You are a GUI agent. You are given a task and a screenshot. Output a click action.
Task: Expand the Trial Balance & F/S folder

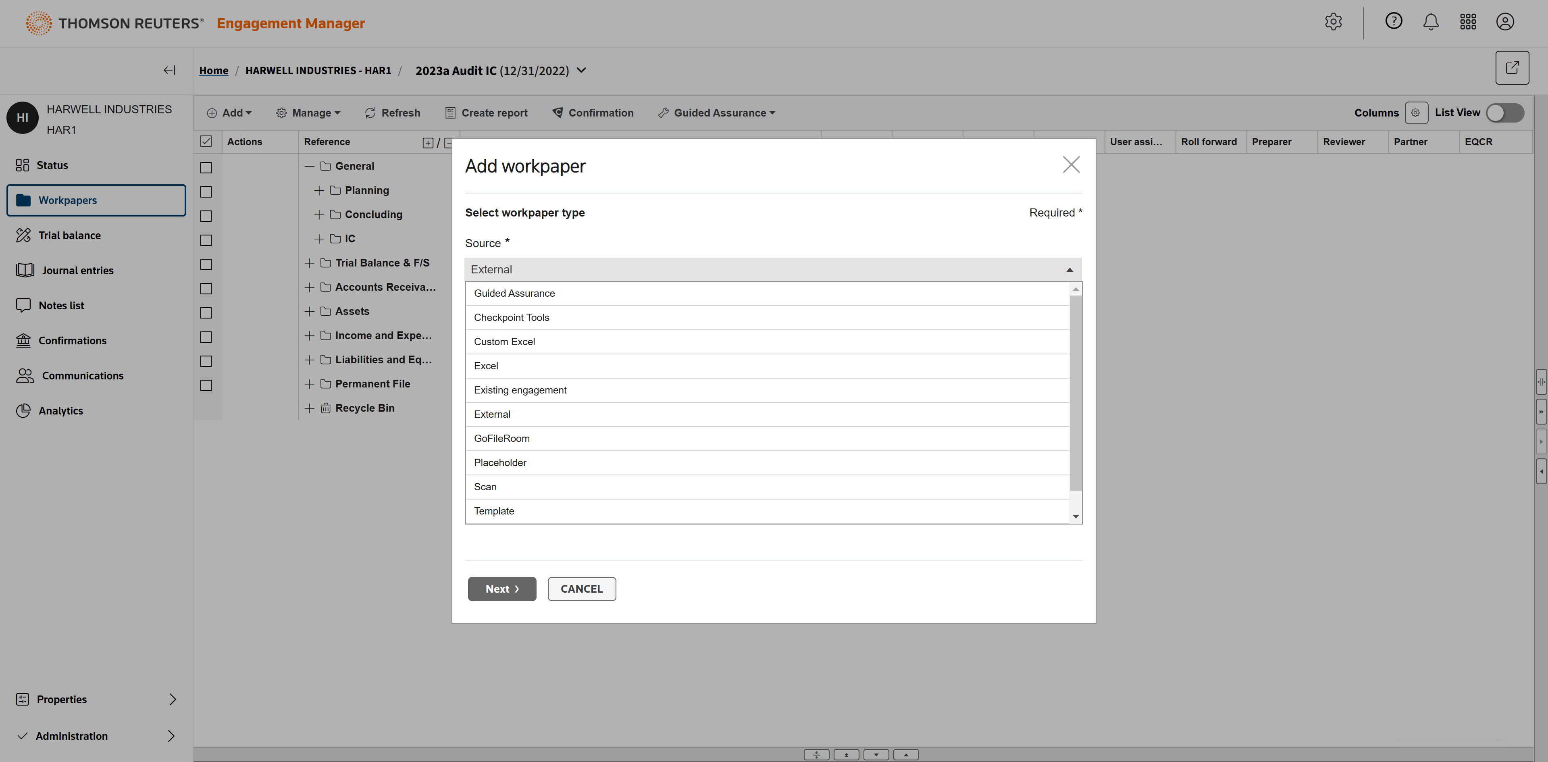pos(310,263)
